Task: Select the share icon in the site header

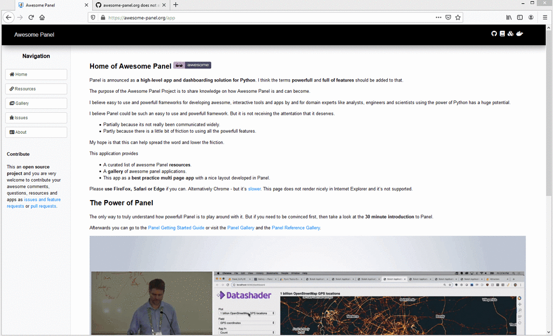Action: click(511, 33)
